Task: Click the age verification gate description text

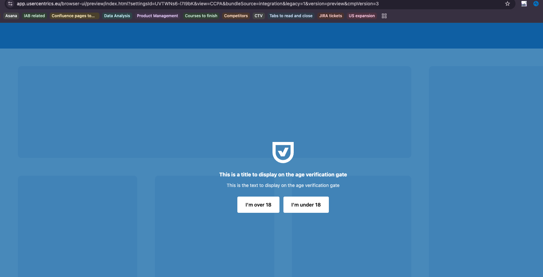Action: (x=283, y=185)
